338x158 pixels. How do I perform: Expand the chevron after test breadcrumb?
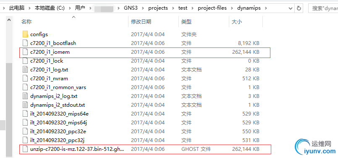click(x=192, y=8)
